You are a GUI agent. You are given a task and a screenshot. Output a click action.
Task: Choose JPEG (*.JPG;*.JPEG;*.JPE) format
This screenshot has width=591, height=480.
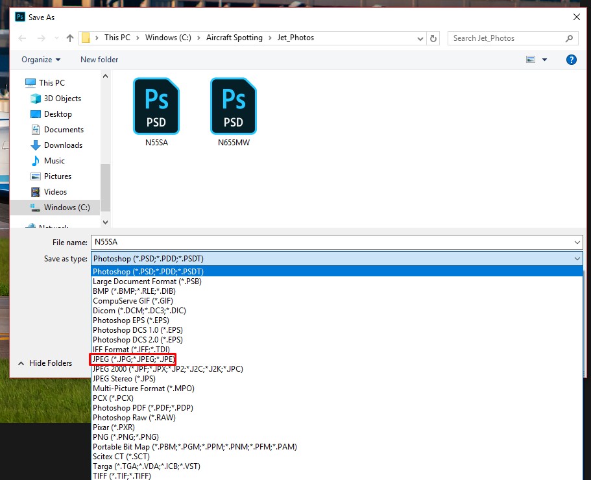click(x=337, y=359)
